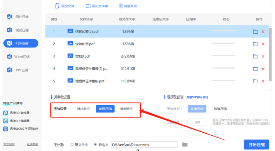Click the compression quality field showing 100
This screenshot has height=151, width=275.
click(197, 122)
